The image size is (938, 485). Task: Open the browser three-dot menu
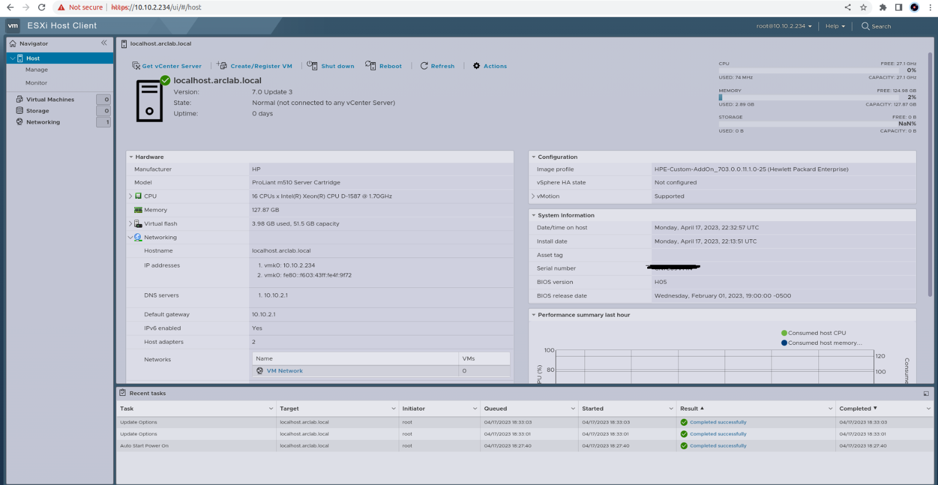pyautogui.click(x=930, y=8)
